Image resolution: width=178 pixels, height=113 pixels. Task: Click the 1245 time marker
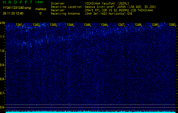87,25
